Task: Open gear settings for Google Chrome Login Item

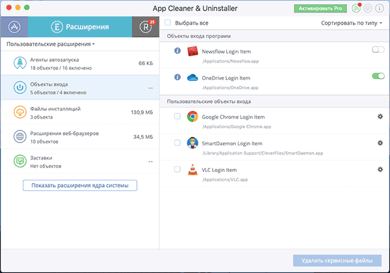Action: pyautogui.click(x=380, y=117)
